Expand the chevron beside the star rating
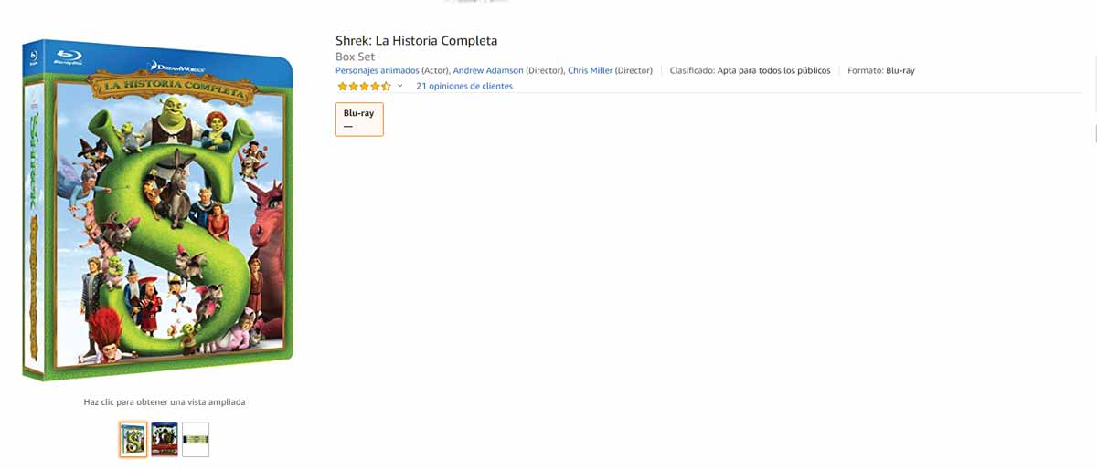Image resolution: width=1097 pixels, height=469 pixels. 399,87
